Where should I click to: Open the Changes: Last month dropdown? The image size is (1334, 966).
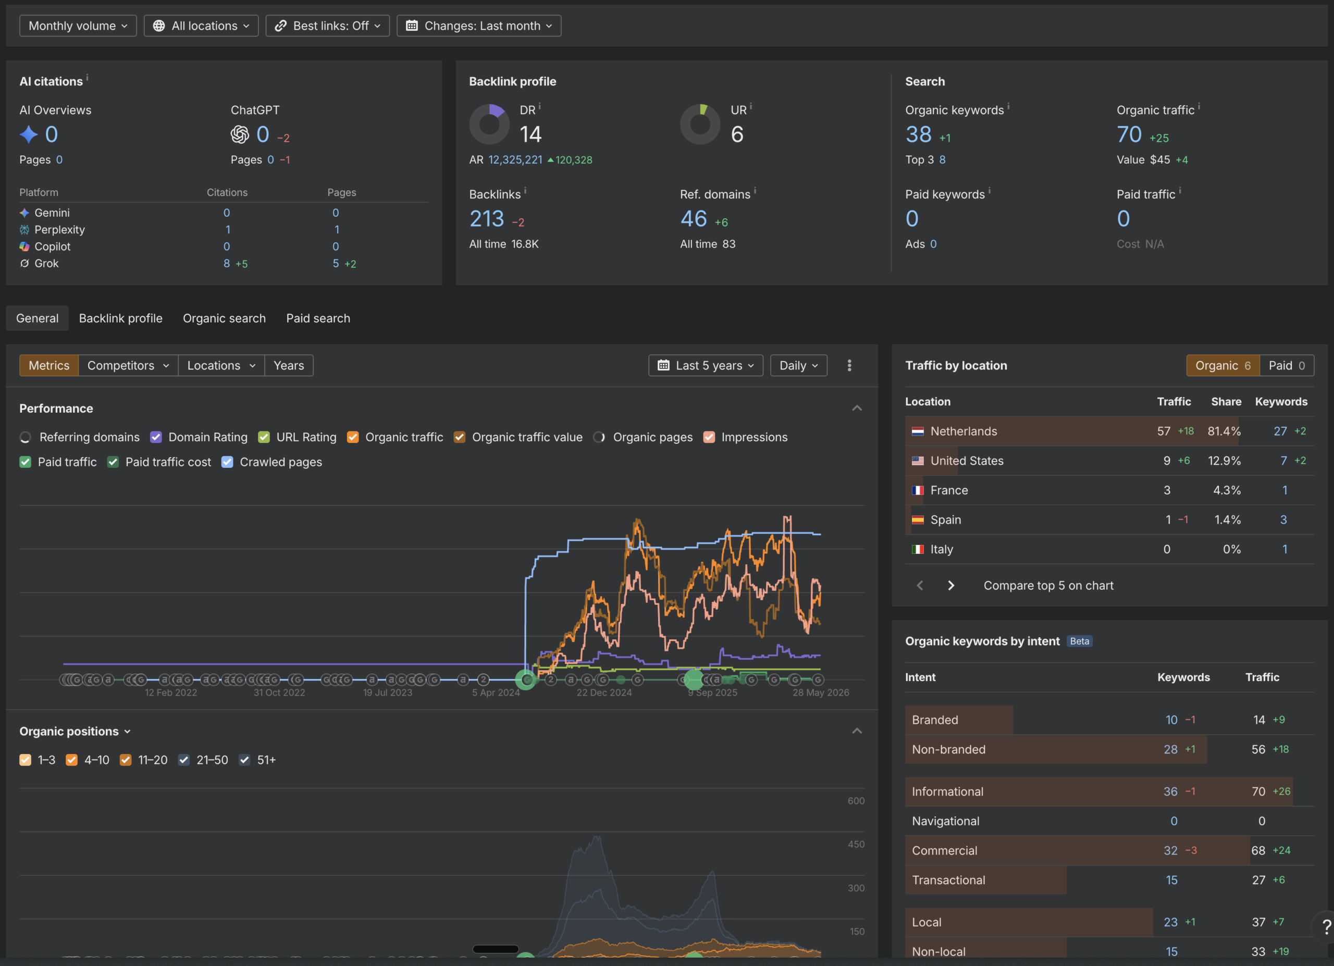[x=479, y=26]
